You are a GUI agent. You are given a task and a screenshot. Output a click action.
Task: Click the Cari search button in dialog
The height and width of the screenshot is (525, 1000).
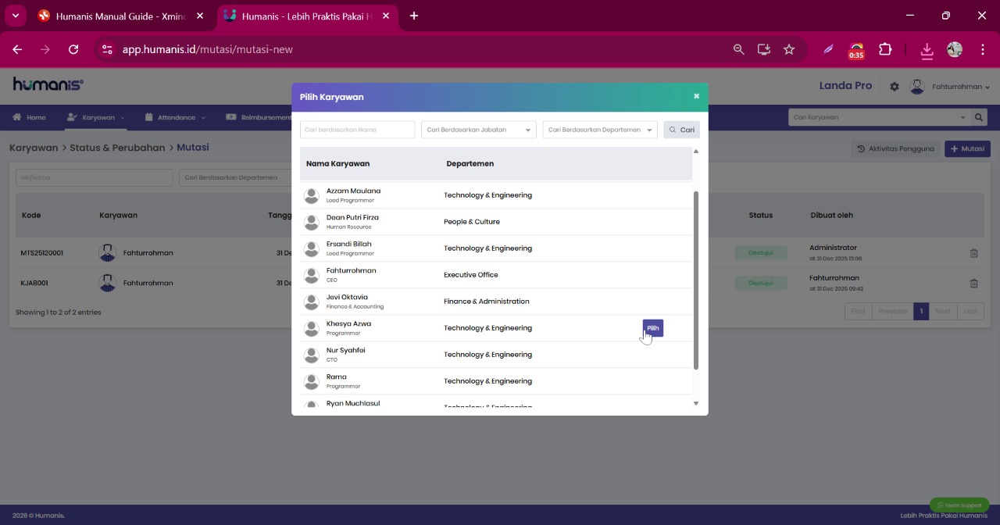(x=681, y=130)
